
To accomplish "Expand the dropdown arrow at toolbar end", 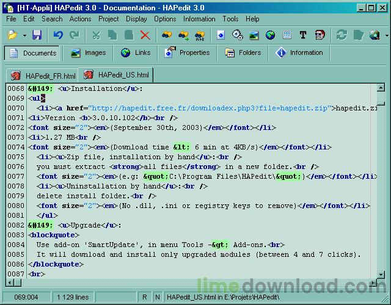I will tap(386, 35).
